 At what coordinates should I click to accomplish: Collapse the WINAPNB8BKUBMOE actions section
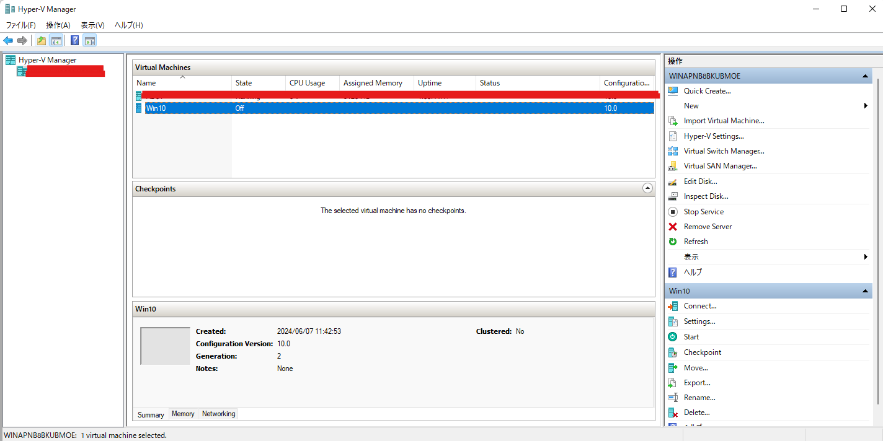pyautogui.click(x=865, y=76)
